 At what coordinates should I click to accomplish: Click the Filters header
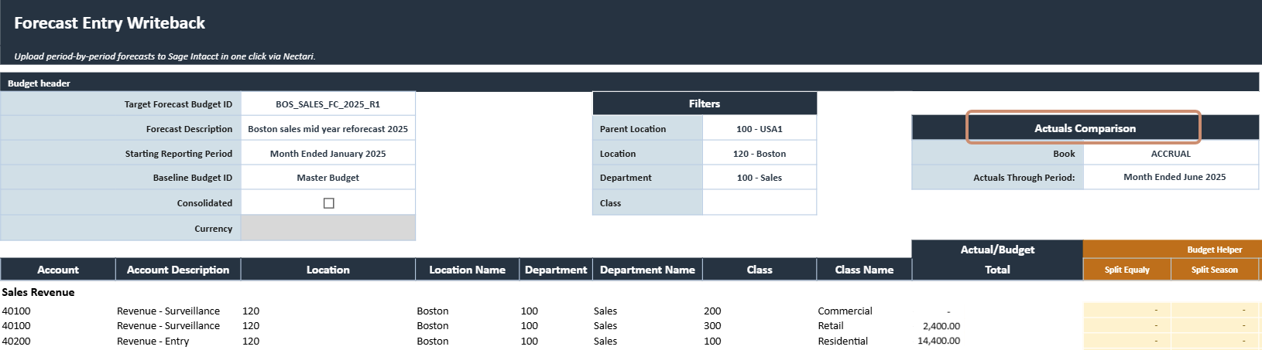(705, 104)
